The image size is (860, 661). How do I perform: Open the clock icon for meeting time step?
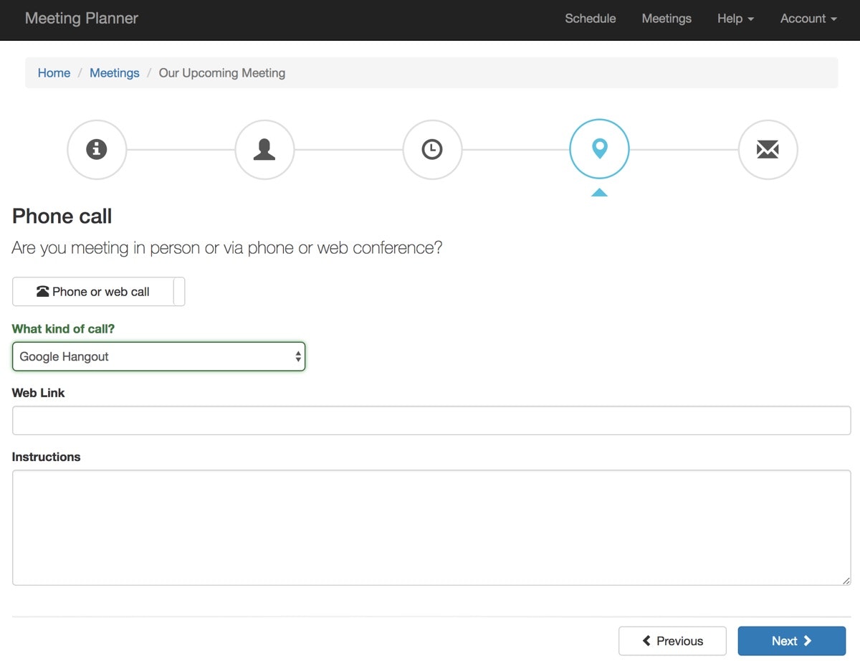pyautogui.click(x=432, y=149)
